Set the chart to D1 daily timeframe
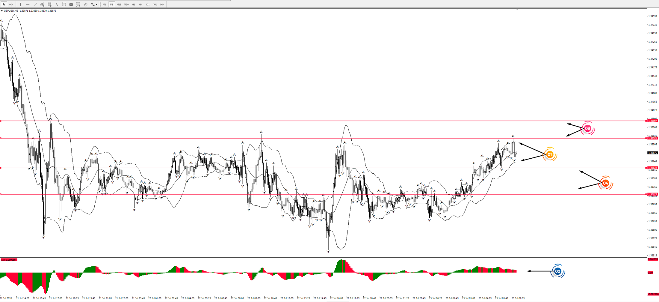Image resolution: width=659 pixels, height=302 pixels. [148, 4]
